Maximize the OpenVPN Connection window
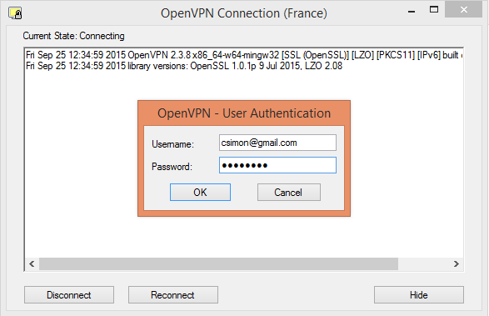Image resolution: width=489 pixels, height=316 pixels. (434, 10)
